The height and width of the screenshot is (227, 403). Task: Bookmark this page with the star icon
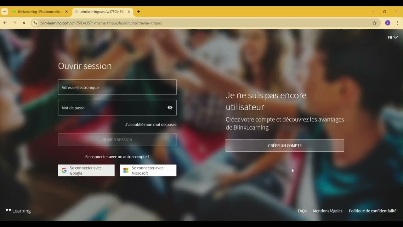point(375,23)
